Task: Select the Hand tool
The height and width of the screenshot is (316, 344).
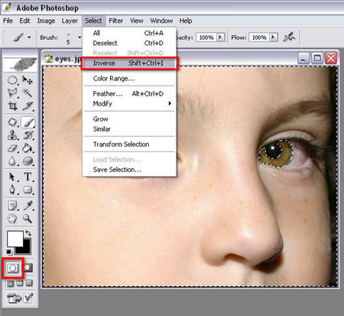Action: (12, 219)
